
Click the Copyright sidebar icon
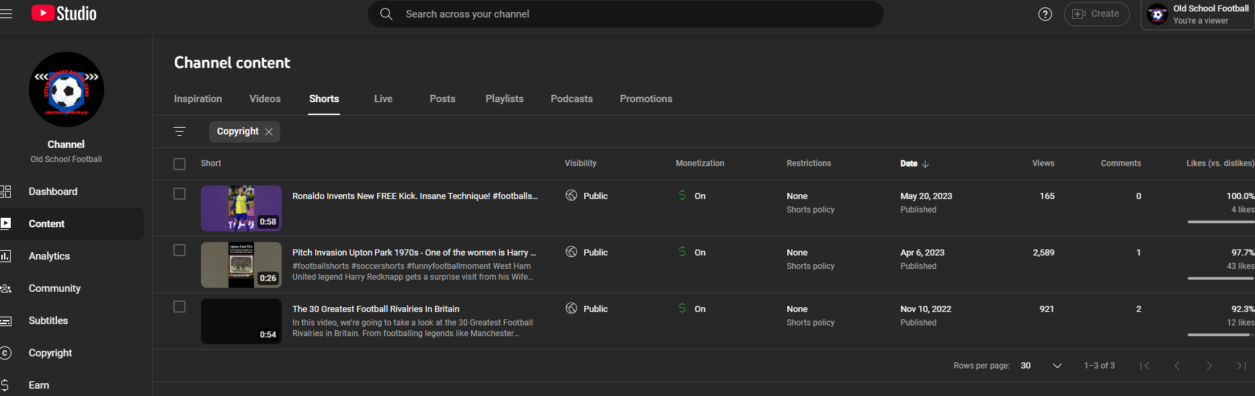point(5,353)
